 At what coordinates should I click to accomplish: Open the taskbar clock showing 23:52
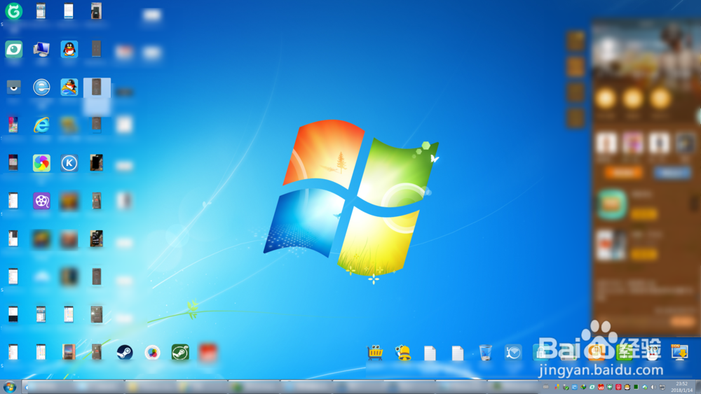pos(682,387)
